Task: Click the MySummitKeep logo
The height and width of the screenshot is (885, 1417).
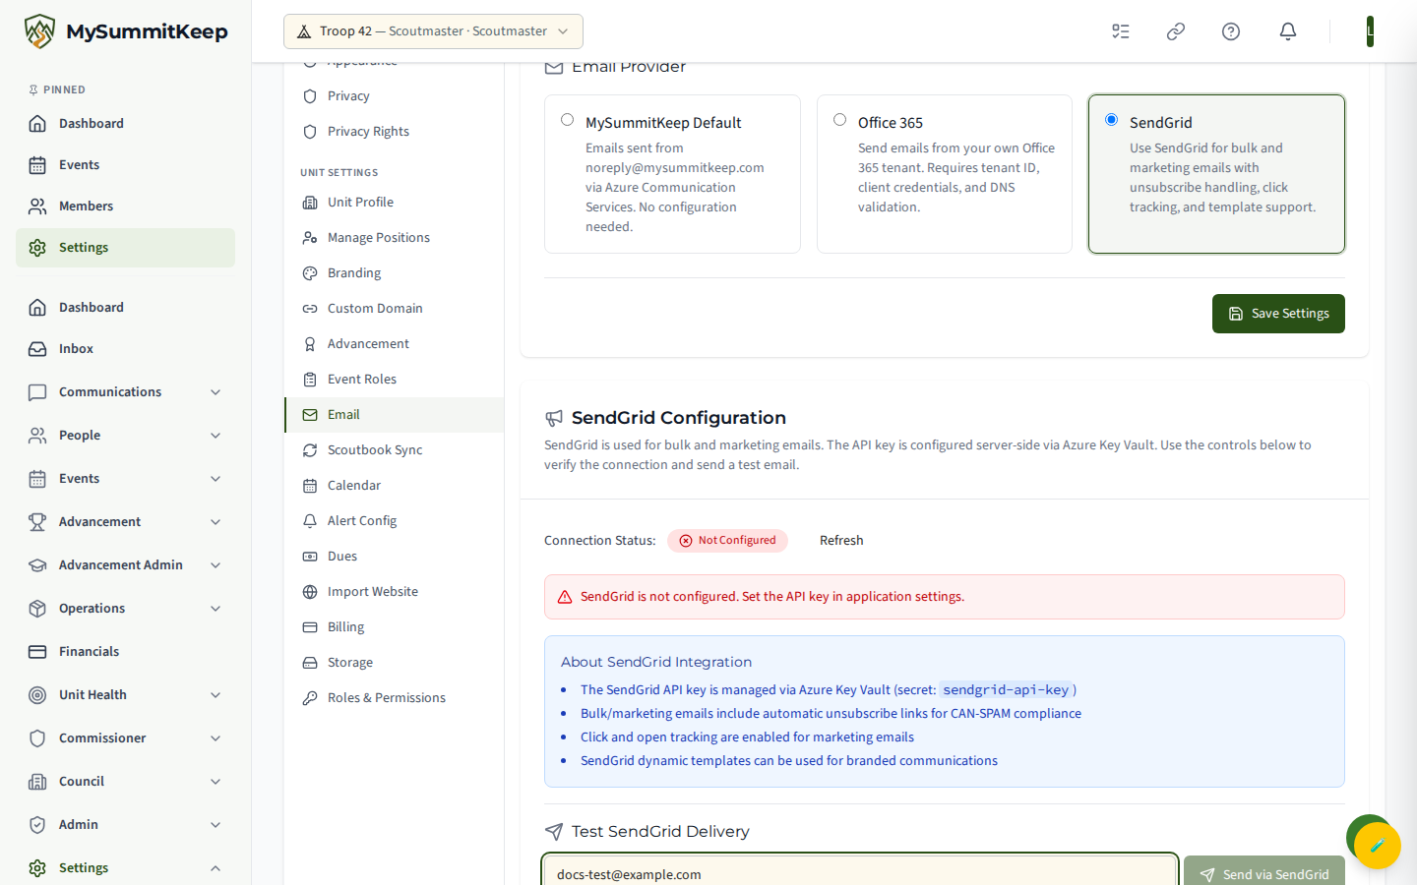Action: [x=126, y=31]
